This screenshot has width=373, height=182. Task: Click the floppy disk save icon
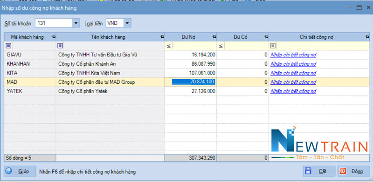(308, 171)
